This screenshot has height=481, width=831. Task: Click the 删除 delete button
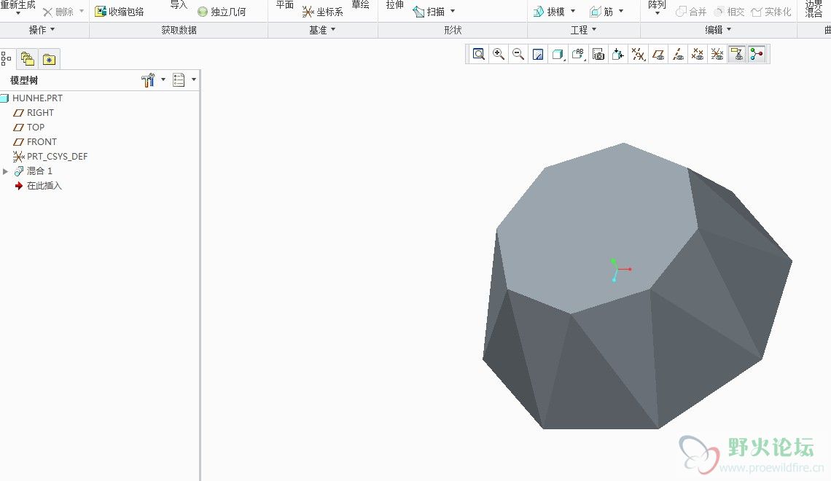coord(58,12)
